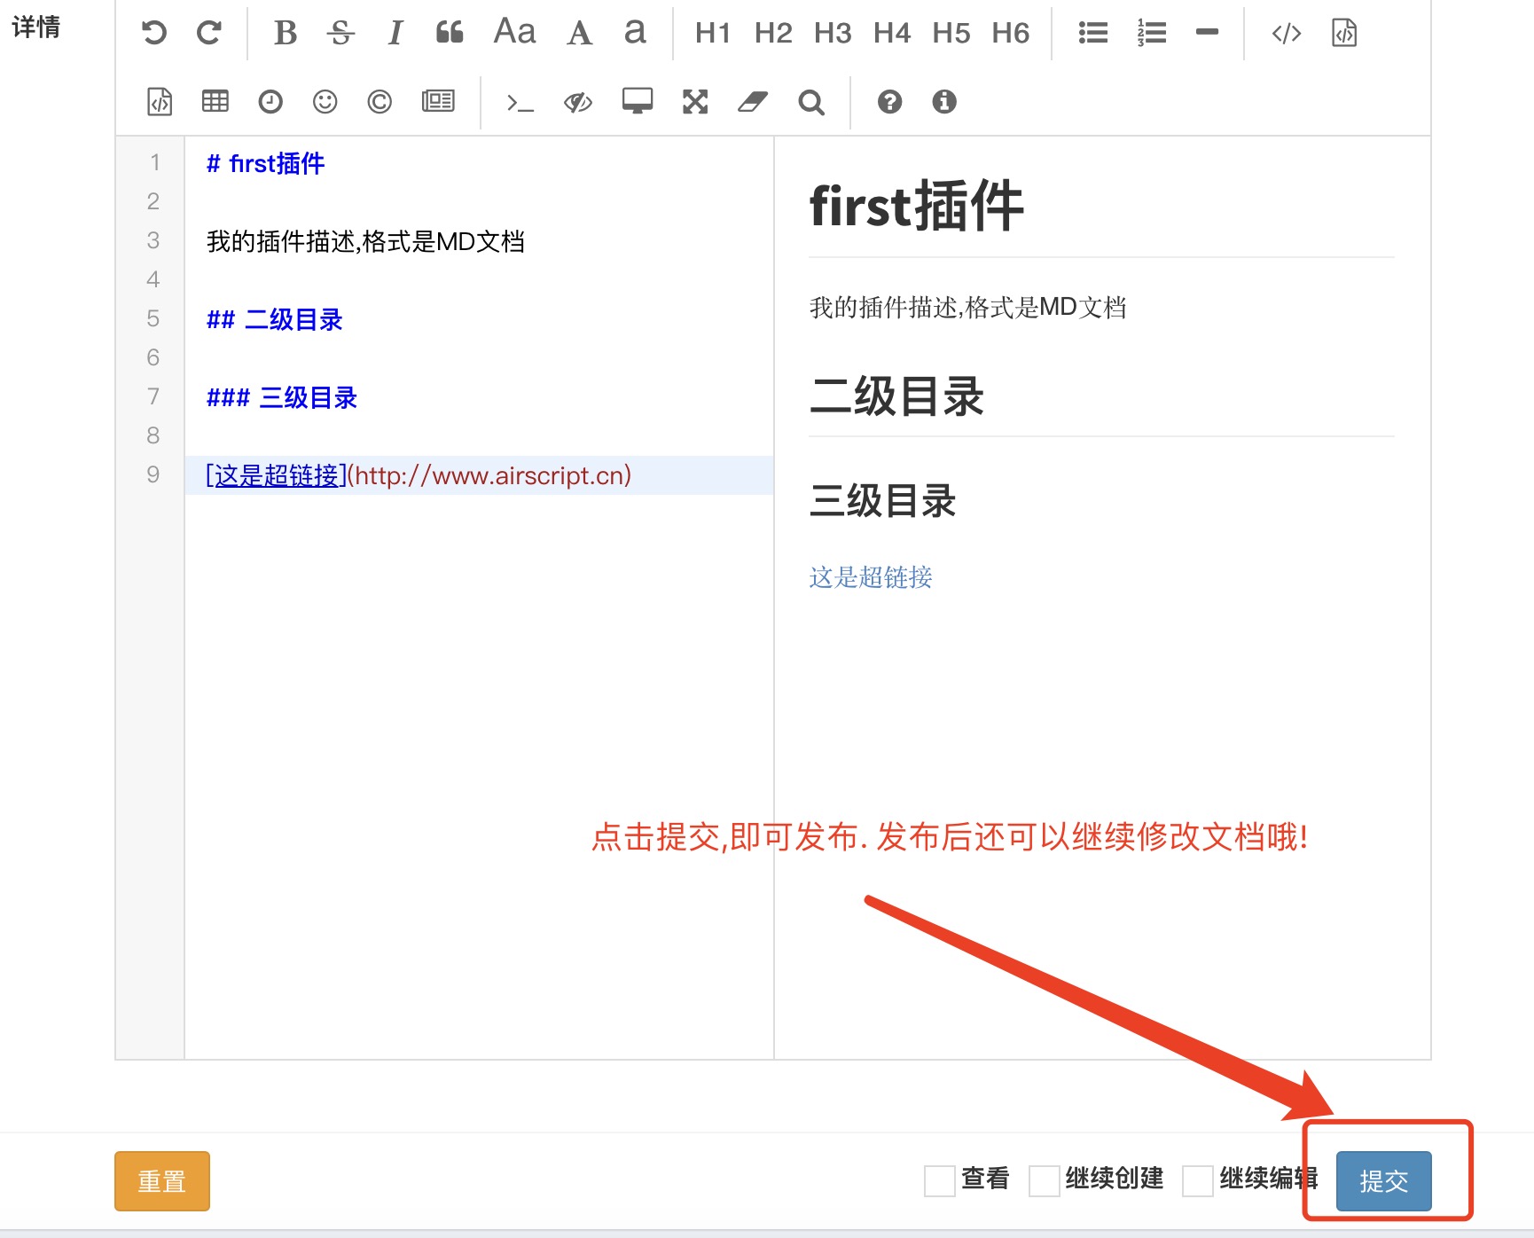1534x1238 pixels.
Task: Clear editor content with eraser icon
Action: 753,102
